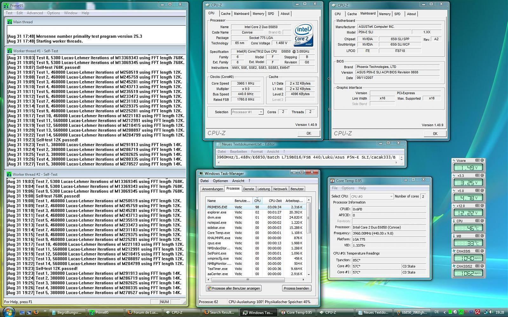The height and width of the screenshot is (317, 508).
Task: Expand hidden system tray icons arrow
Action: coord(444,312)
